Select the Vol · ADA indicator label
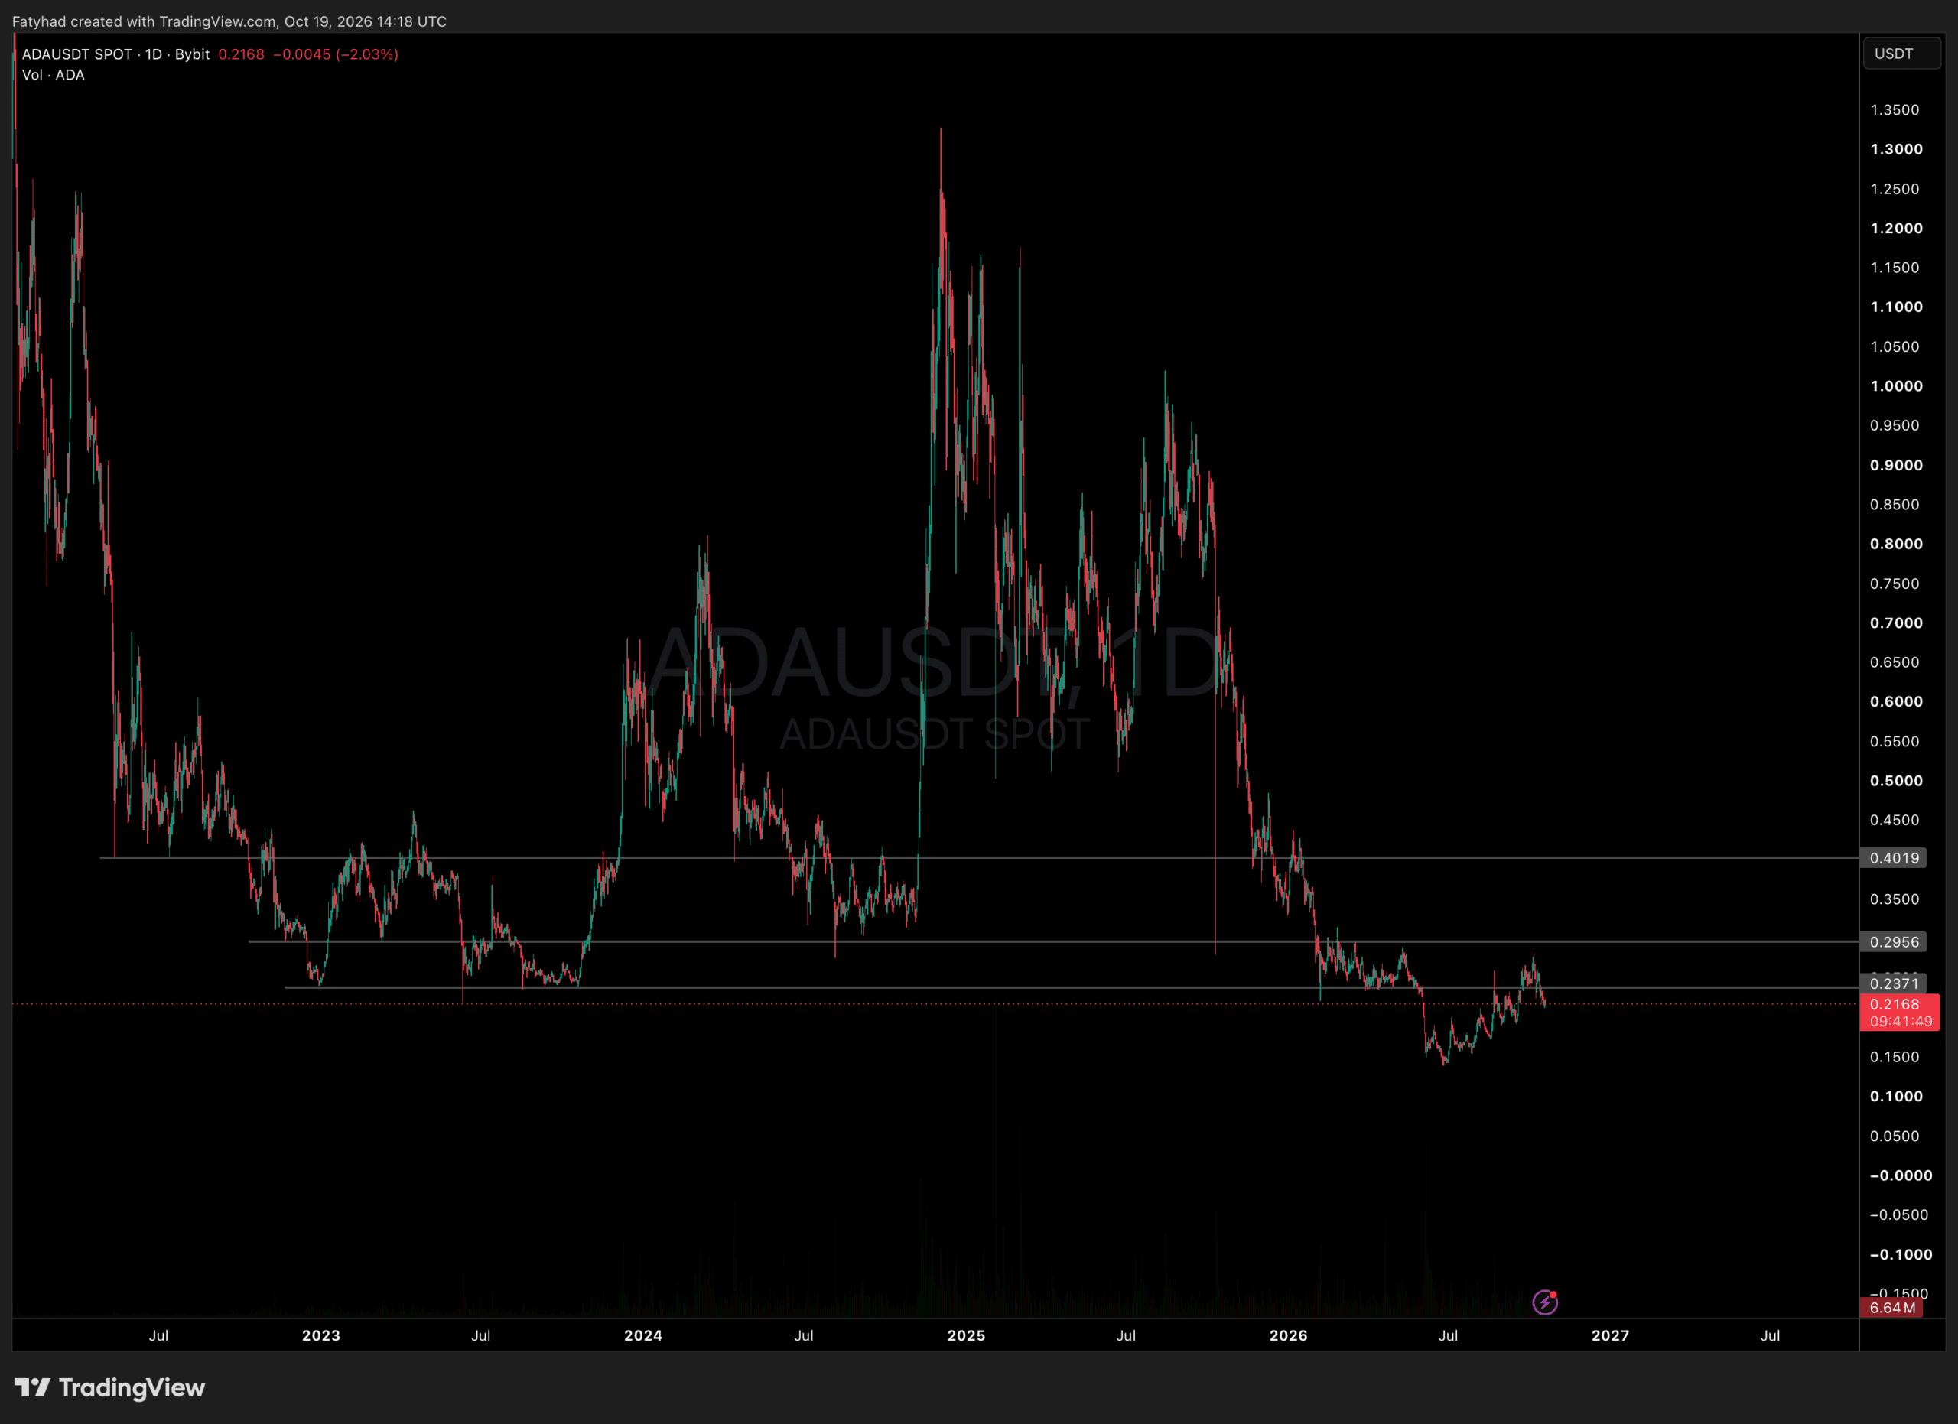 pos(54,75)
